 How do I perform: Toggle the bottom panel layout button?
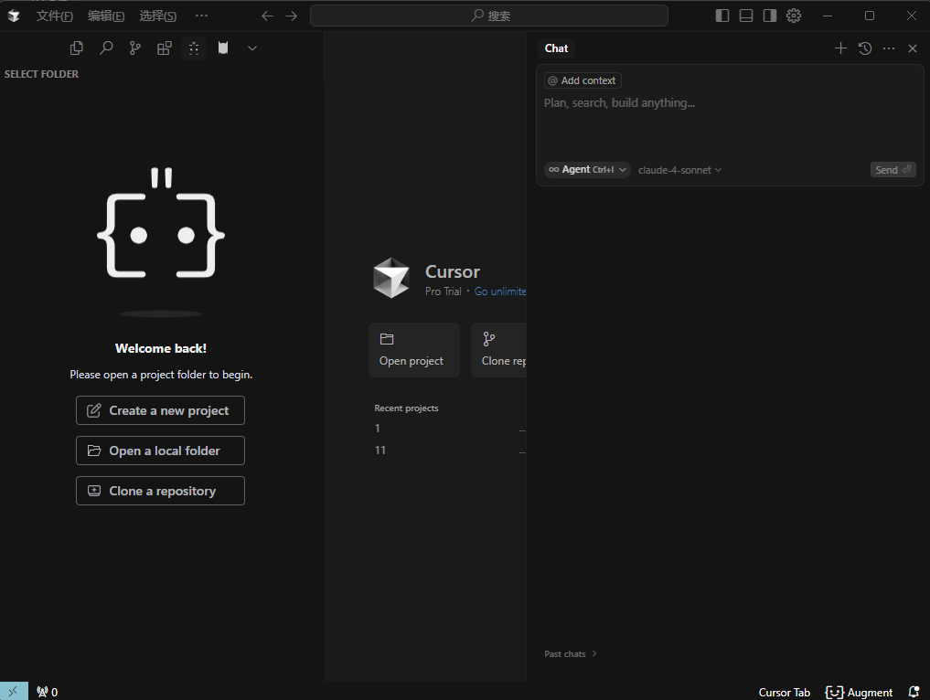746,16
